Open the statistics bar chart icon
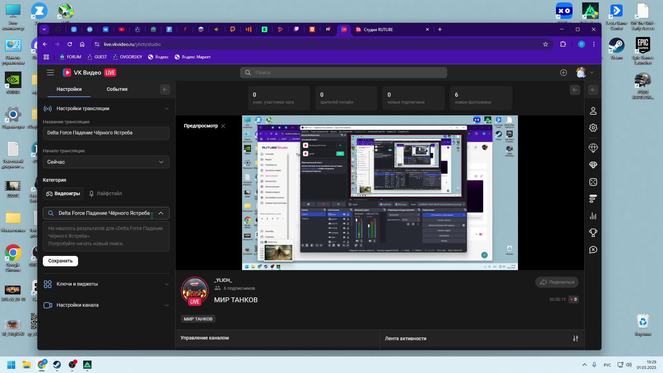663x373 pixels. (593, 216)
